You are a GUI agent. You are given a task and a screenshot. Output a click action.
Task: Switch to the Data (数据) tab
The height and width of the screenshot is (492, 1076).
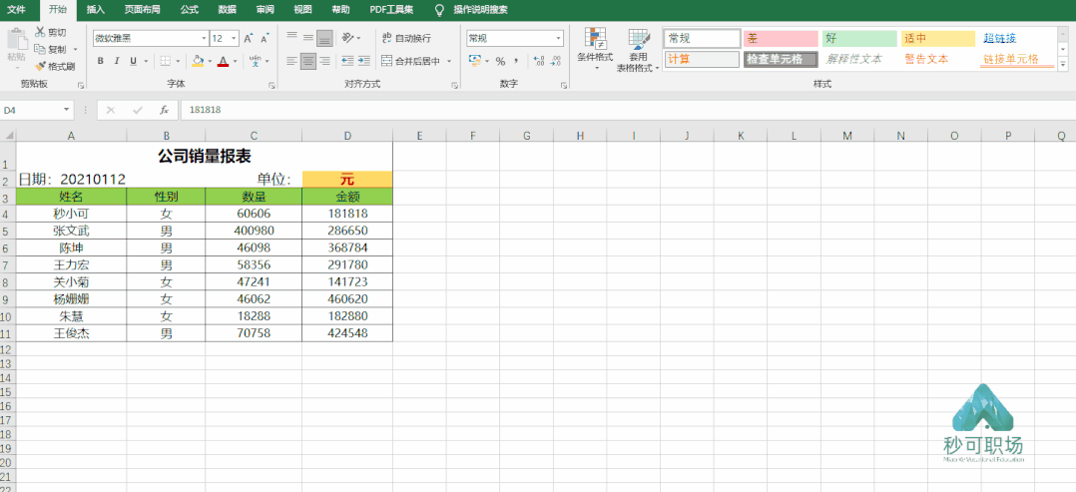(228, 10)
